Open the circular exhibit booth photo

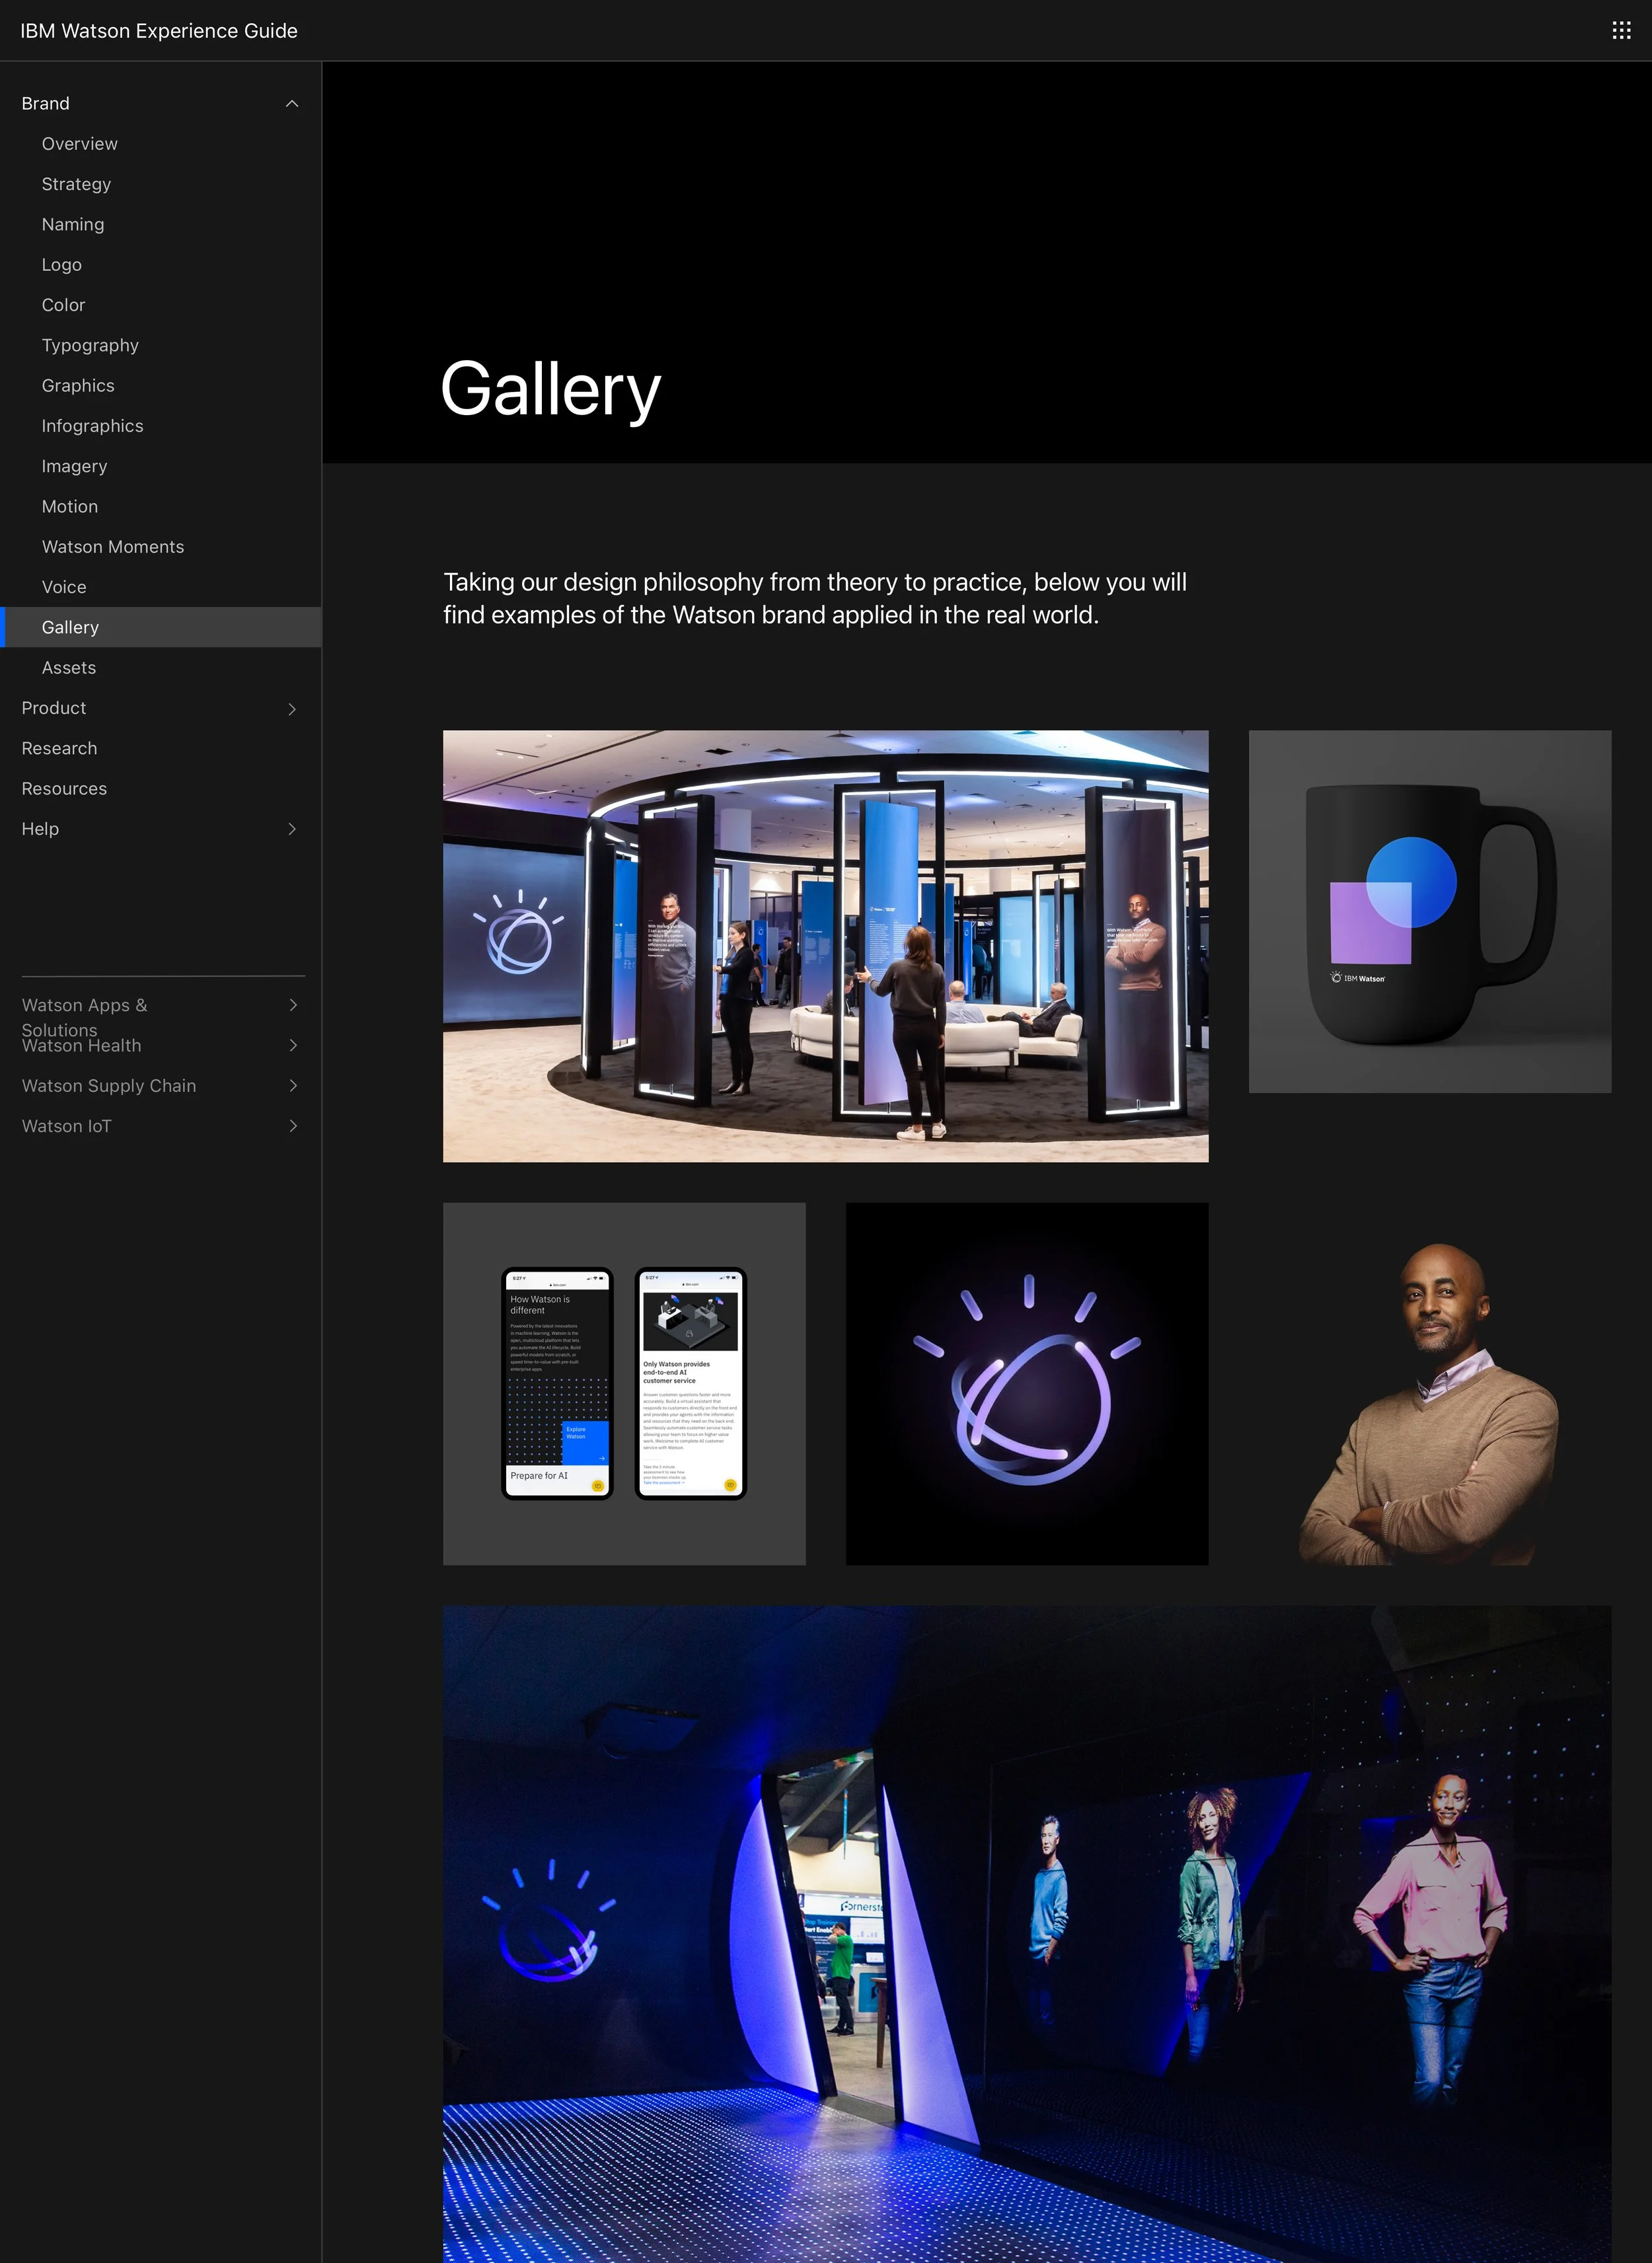(825, 946)
